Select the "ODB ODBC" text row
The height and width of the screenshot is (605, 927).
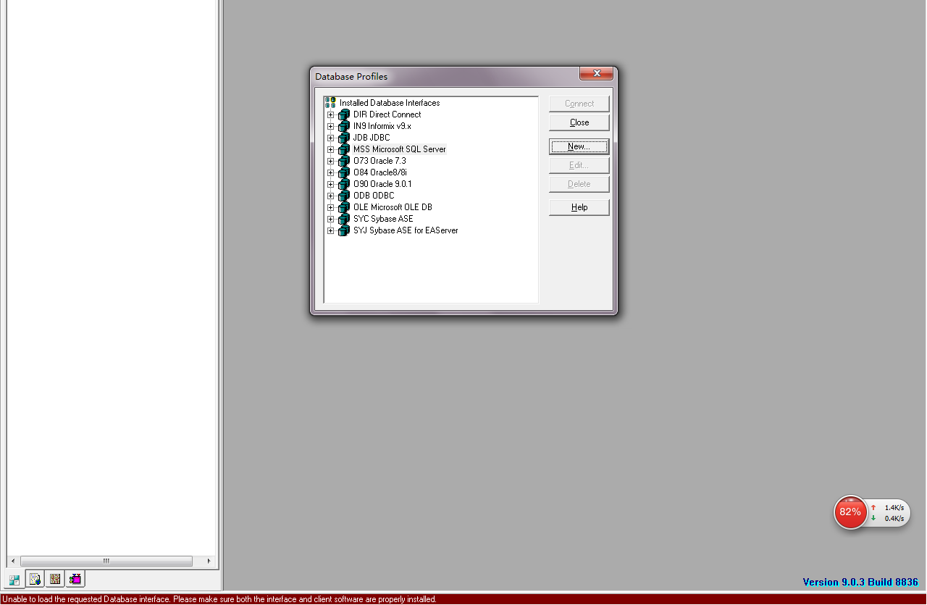(x=374, y=196)
